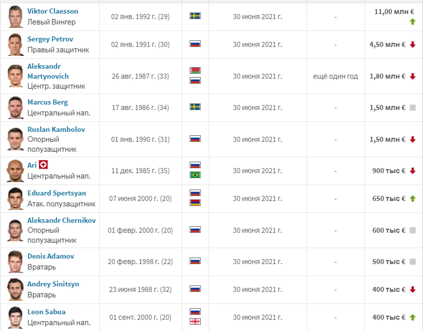Click the Brazilian flag in Ari's row
Viewport: 423px width, 331px height.
pyautogui.click(x=195, y=175)
